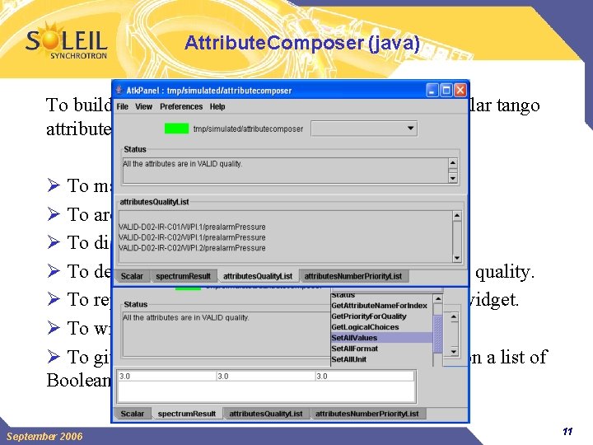Click lower Status box scroll down arrow
The width and height of the screenshot is (593, 445).
[454, 352]
